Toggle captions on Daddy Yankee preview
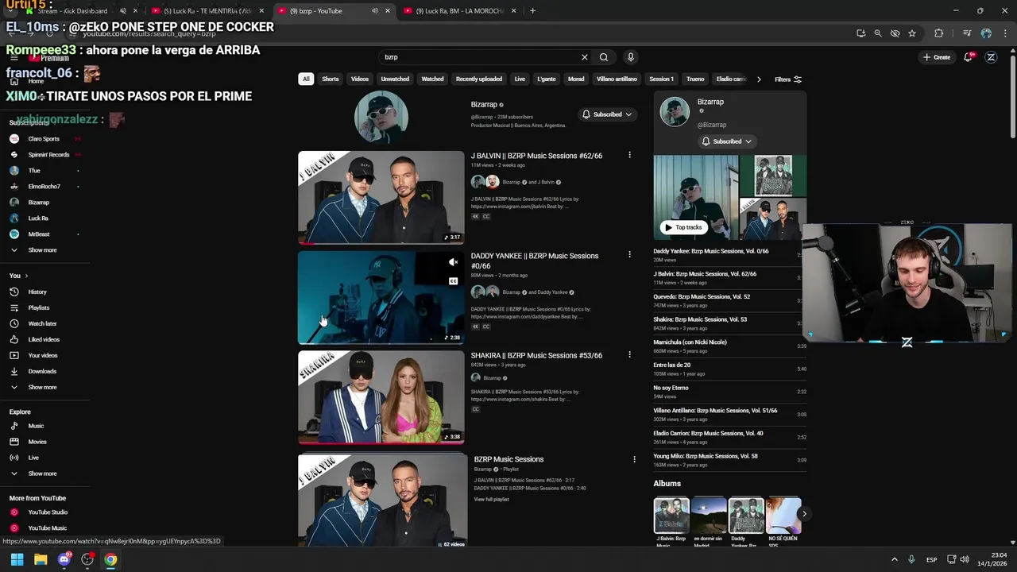The image size is (1017, 572). tap(453, 281)
